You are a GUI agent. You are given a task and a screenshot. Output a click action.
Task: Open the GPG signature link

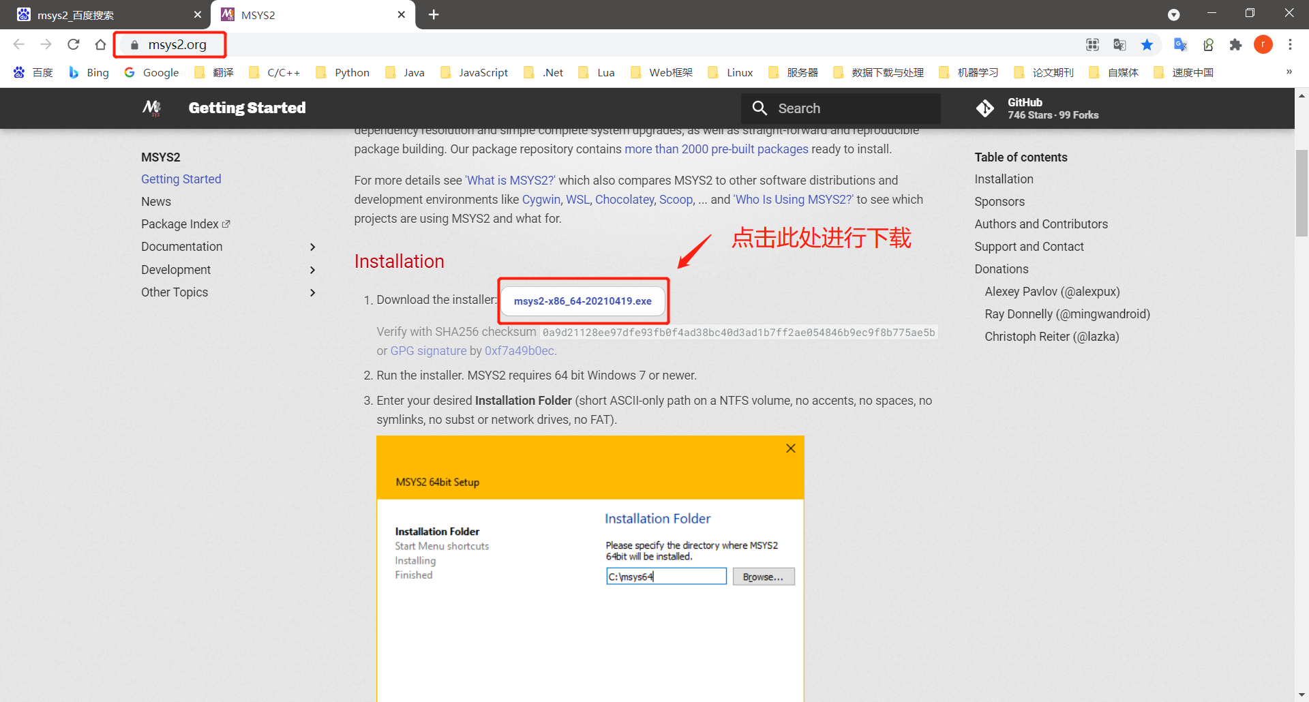428,351
